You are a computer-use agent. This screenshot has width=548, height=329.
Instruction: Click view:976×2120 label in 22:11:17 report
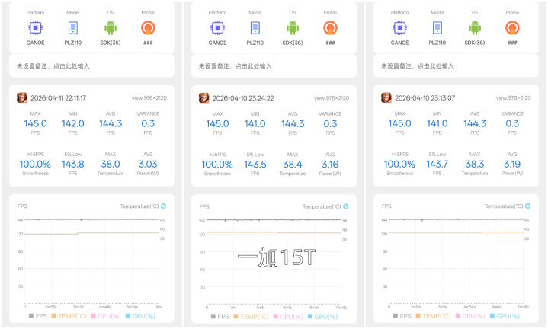(x=149, y=98)
